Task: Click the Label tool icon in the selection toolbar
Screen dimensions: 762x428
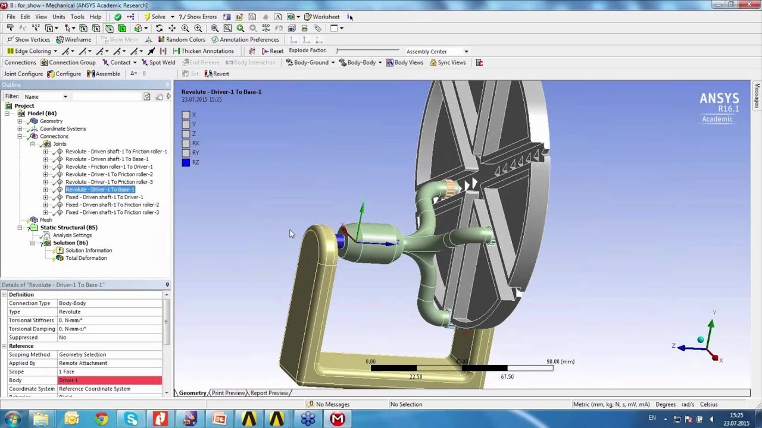Action: 10,28
